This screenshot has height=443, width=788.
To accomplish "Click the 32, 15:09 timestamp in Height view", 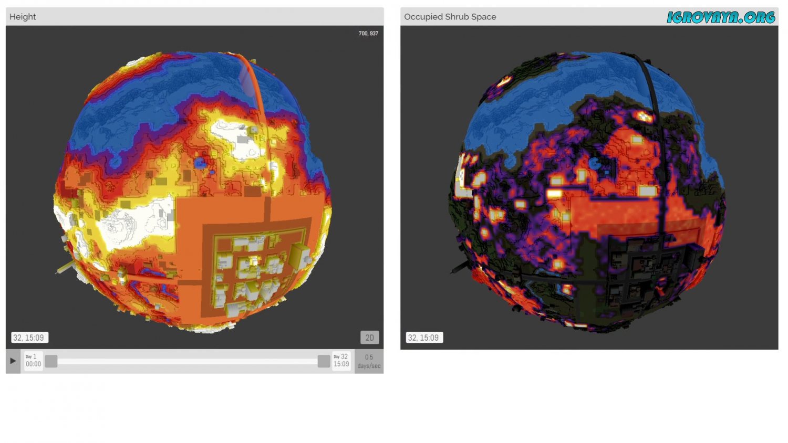I will point(29,337).
